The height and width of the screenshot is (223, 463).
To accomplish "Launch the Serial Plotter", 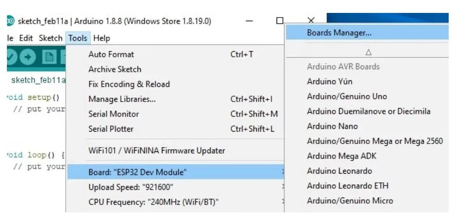I will pyautogui.click(x=111, y=129).
